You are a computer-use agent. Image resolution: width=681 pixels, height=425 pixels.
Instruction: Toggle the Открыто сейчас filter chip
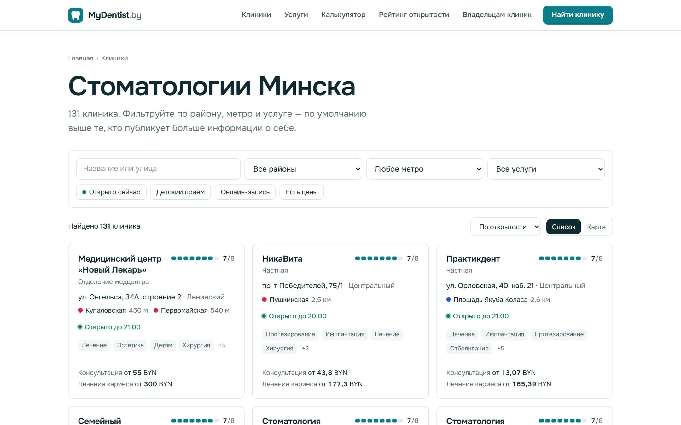pyautogui.click(x=111, y=192)
